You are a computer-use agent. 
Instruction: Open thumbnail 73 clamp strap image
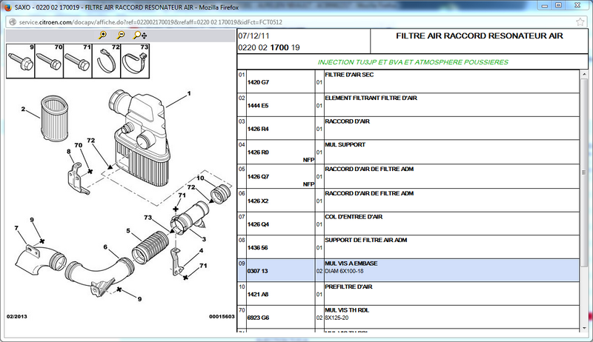pos(135,61)
